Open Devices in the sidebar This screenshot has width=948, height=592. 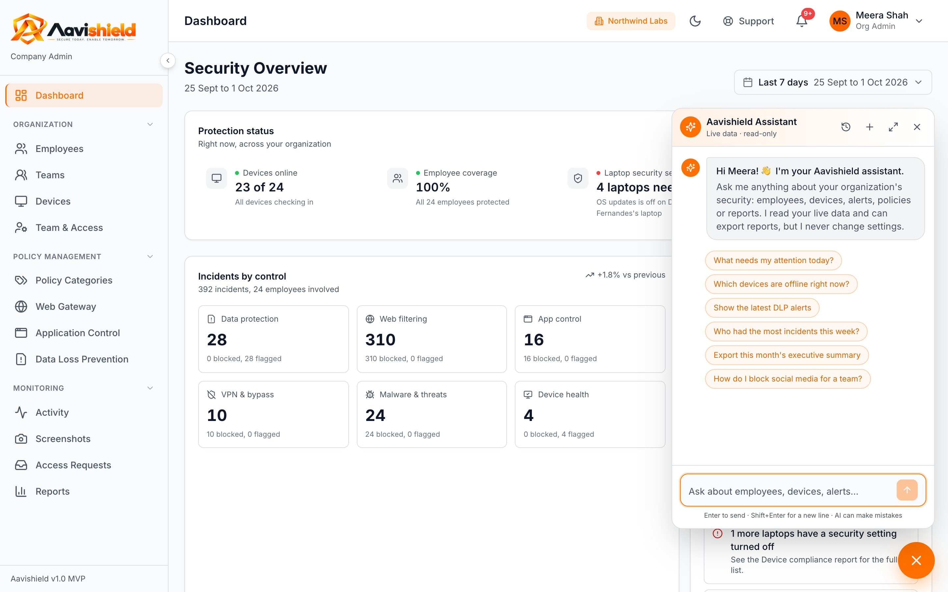84,201
